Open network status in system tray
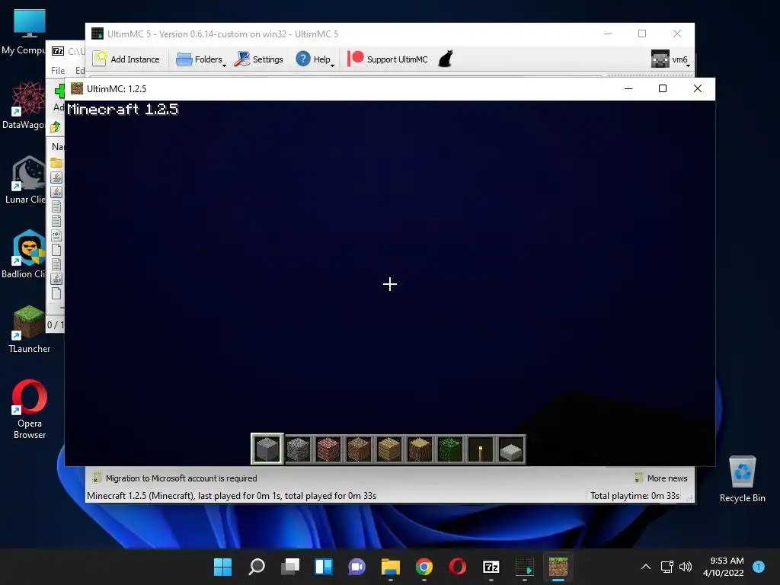This screenshot has height=585, width=780. tap(667, 567)
